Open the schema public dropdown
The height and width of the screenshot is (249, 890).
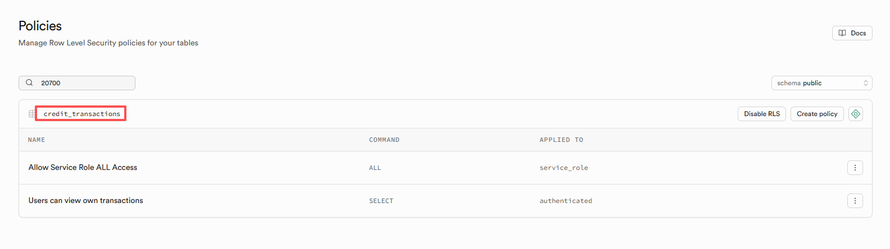click(x=821, y=83)
